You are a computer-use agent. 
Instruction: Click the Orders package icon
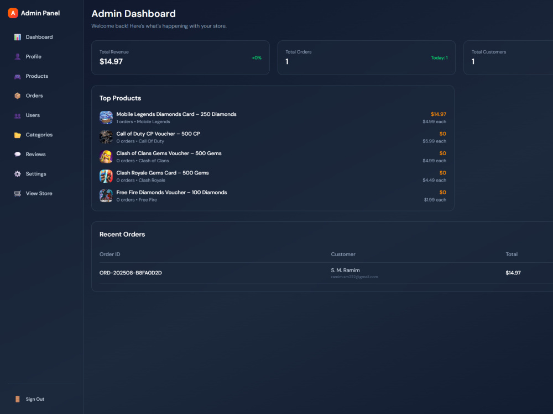(17, 95)
